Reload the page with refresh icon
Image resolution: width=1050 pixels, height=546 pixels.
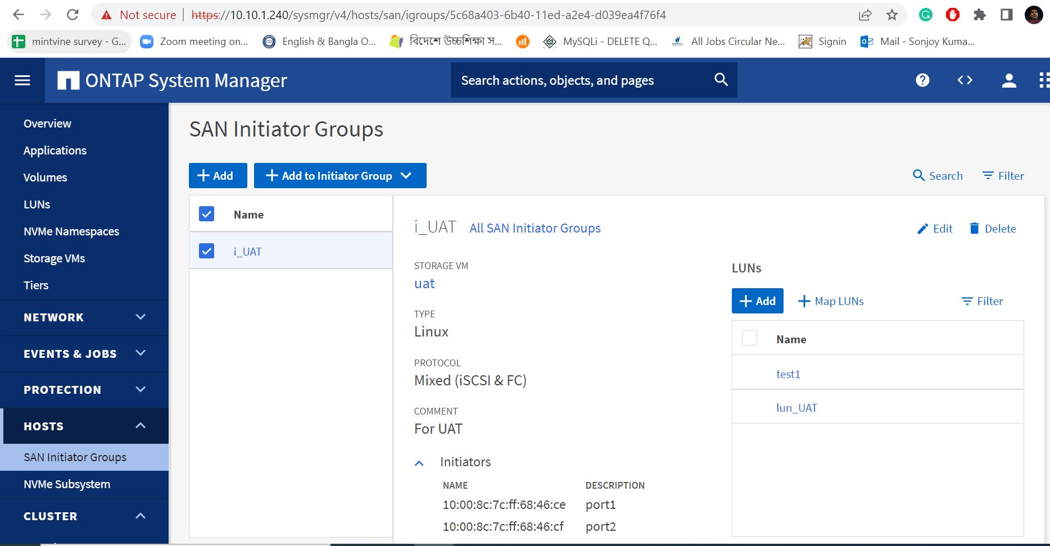click(x=73, y=15)
